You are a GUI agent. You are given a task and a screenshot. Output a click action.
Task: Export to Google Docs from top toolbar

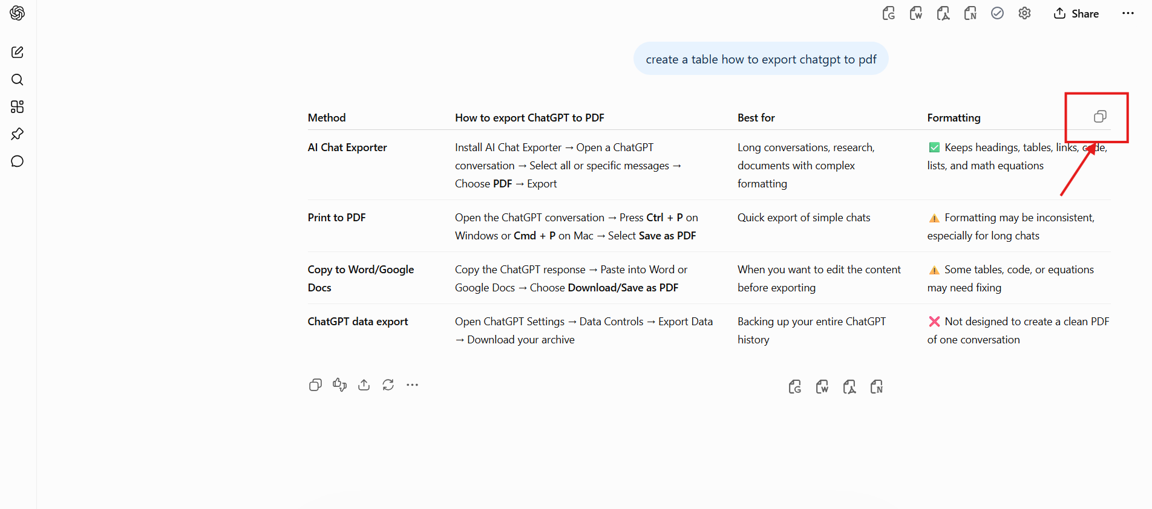(889, 13)
